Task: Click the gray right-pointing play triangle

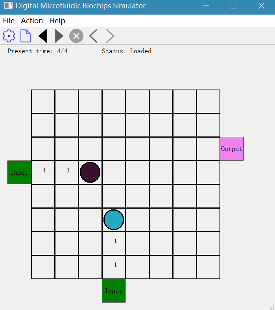Action: pyautogui.click(x=59, y=36)
